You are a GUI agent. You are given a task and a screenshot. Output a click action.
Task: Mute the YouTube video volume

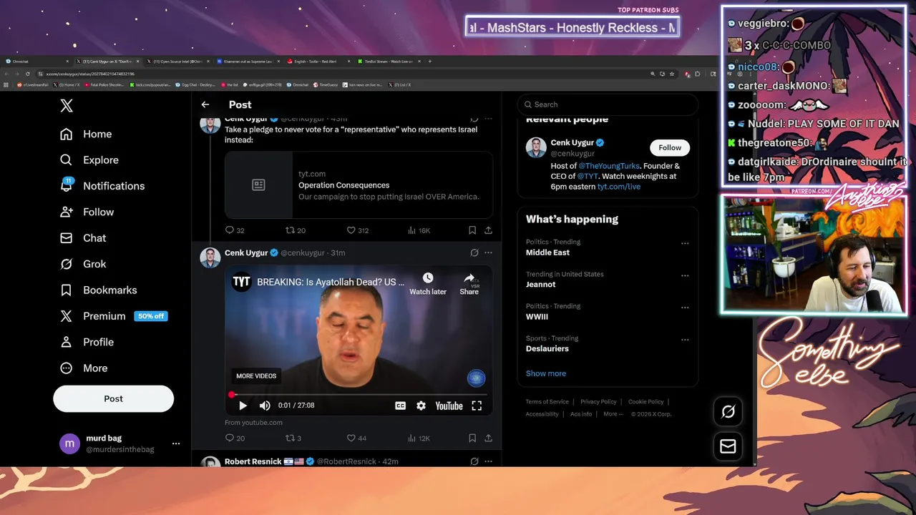point(265,406)
